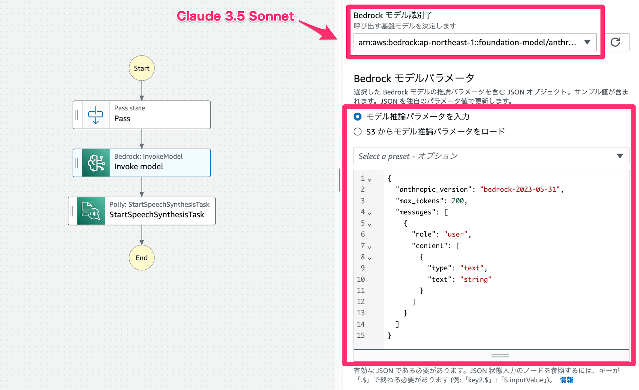
Task: Click the "string" text value on line 10
Action: pos(476,279)
